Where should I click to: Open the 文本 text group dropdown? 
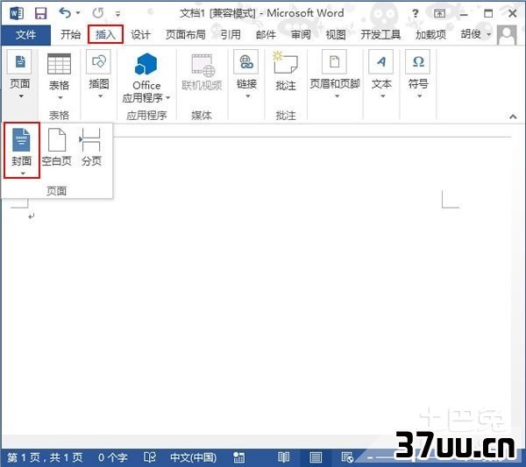381,74
